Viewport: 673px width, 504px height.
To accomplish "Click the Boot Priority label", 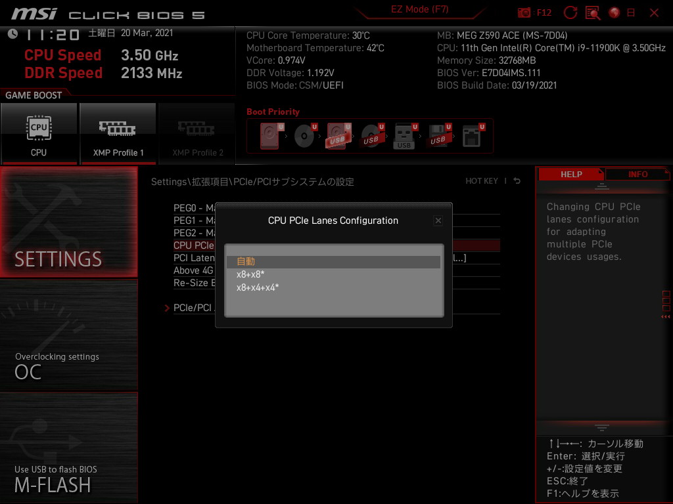I will point(273,112).
